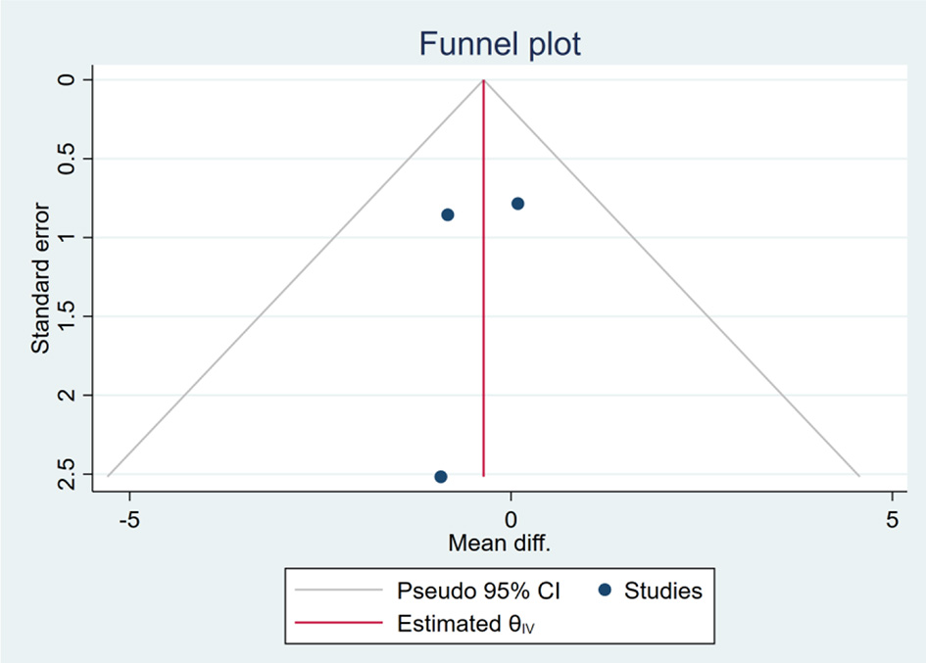Click the "1.5" tick label on y-axis
Viewport: 926px width, 663px height.
tap(67, 316)
